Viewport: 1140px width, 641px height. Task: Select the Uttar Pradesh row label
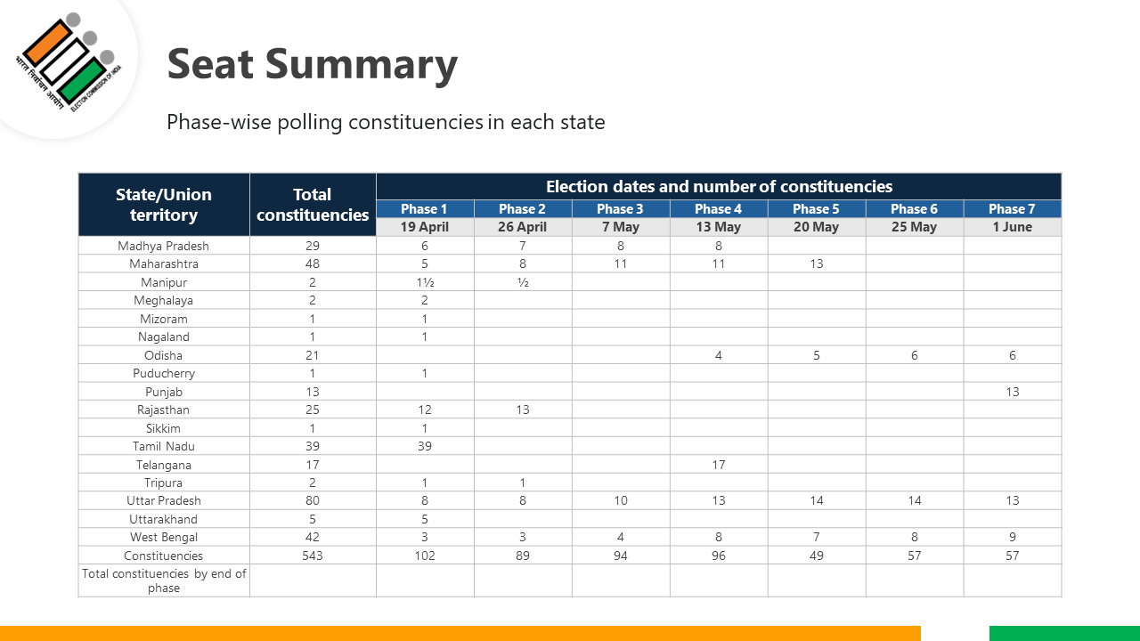point(164,500)
